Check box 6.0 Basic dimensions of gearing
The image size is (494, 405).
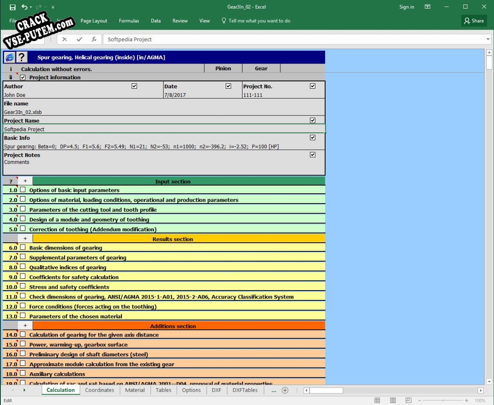[23, 247]
